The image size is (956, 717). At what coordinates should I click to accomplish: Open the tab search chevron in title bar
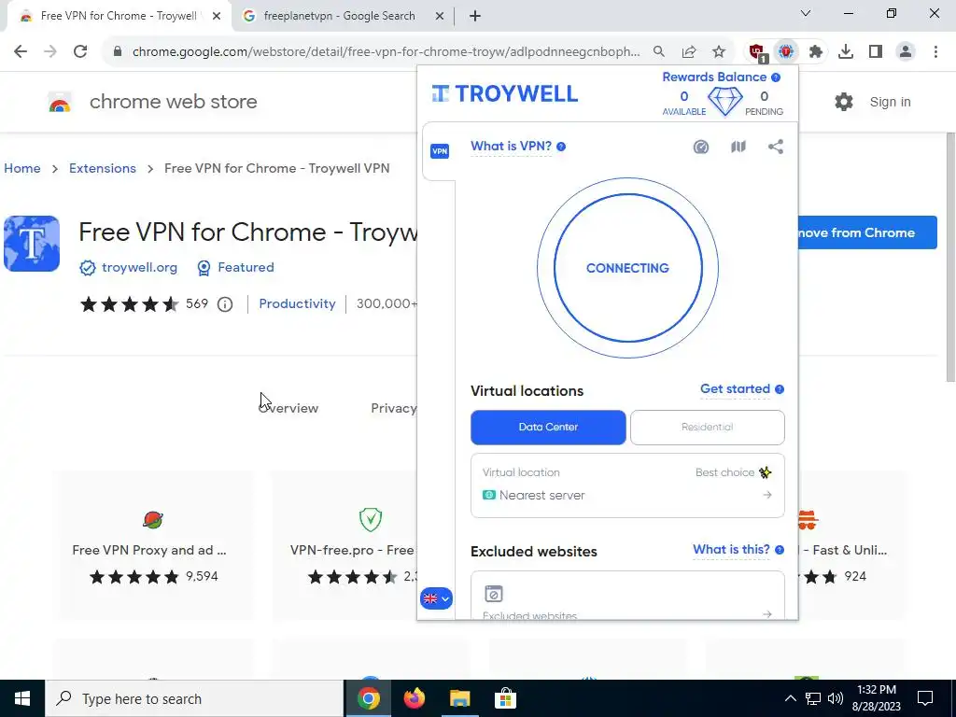point(806,13)
